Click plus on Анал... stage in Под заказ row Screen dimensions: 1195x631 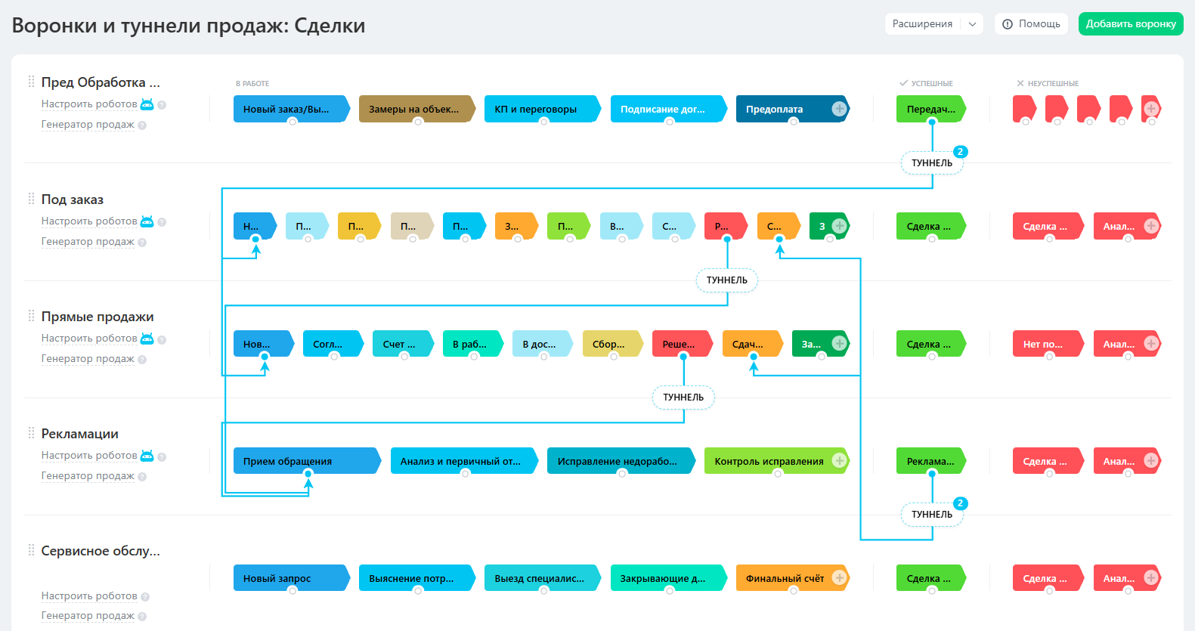pyautogui.click(x=1151, y=226)
